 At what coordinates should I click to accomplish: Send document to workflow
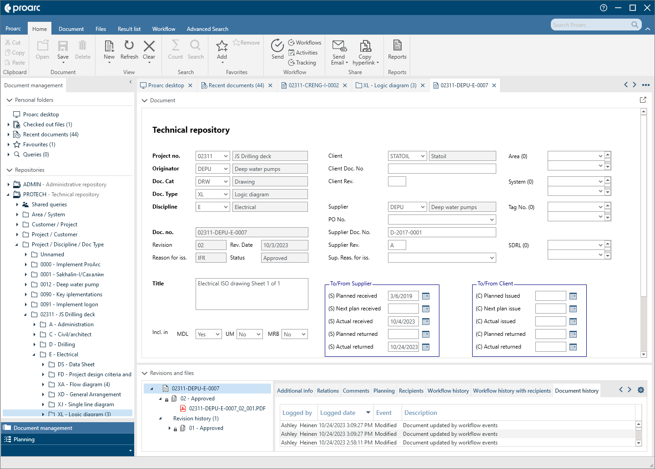coord(277,50)
